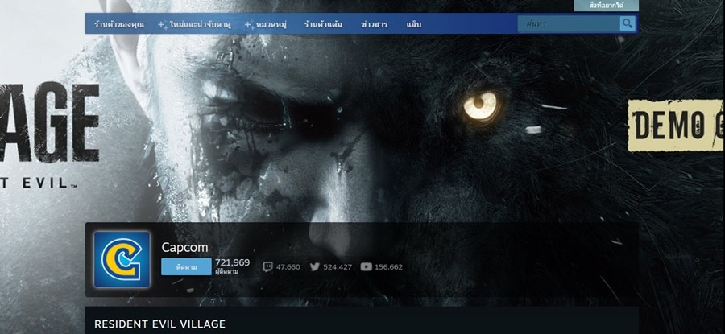Click the DEMO banner on artwork
Image resolution: width=725 pixels, height=334 pixels.
pyautogui.click(x=676, y=126)
